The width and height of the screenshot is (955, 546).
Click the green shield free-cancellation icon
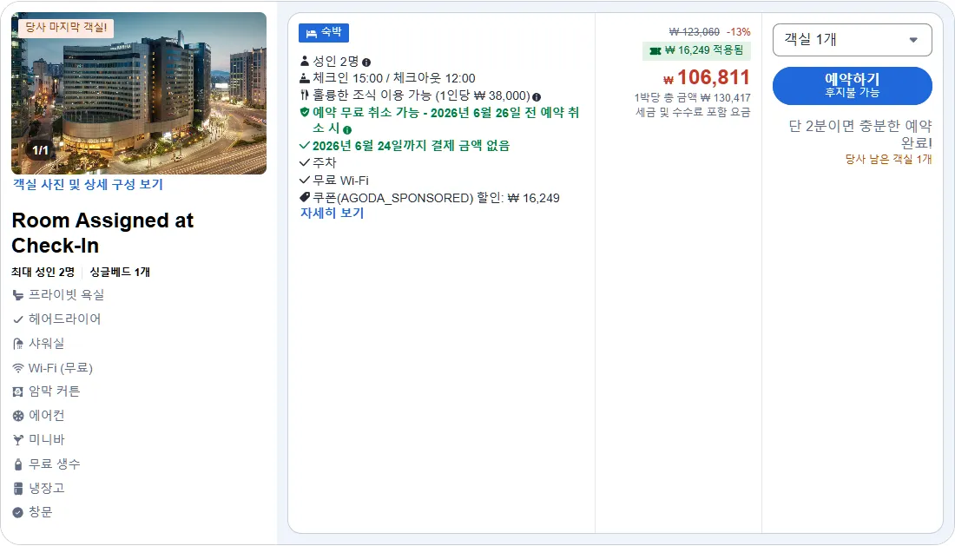pos(305,112)
